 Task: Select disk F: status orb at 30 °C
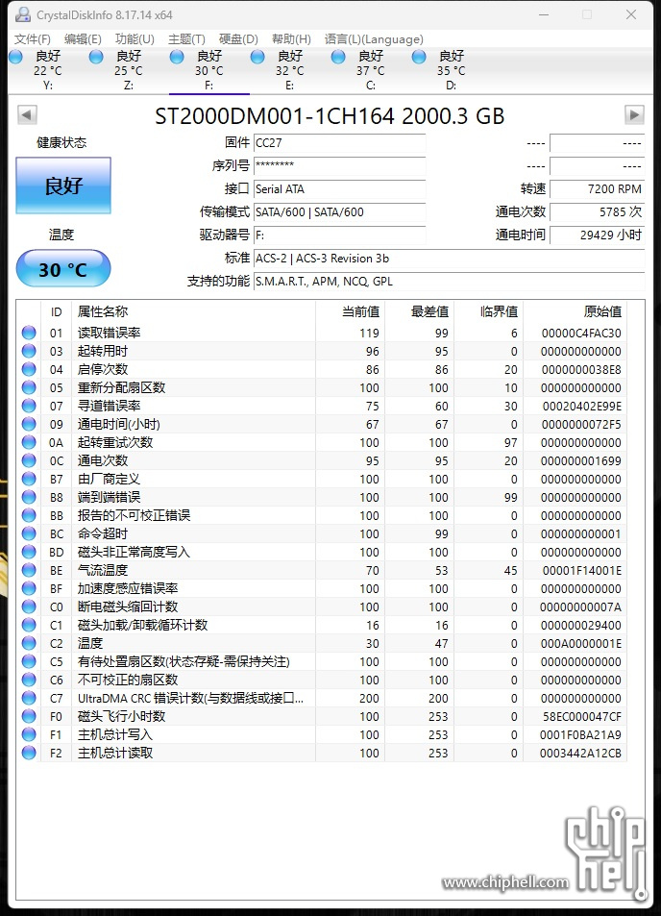177,57
